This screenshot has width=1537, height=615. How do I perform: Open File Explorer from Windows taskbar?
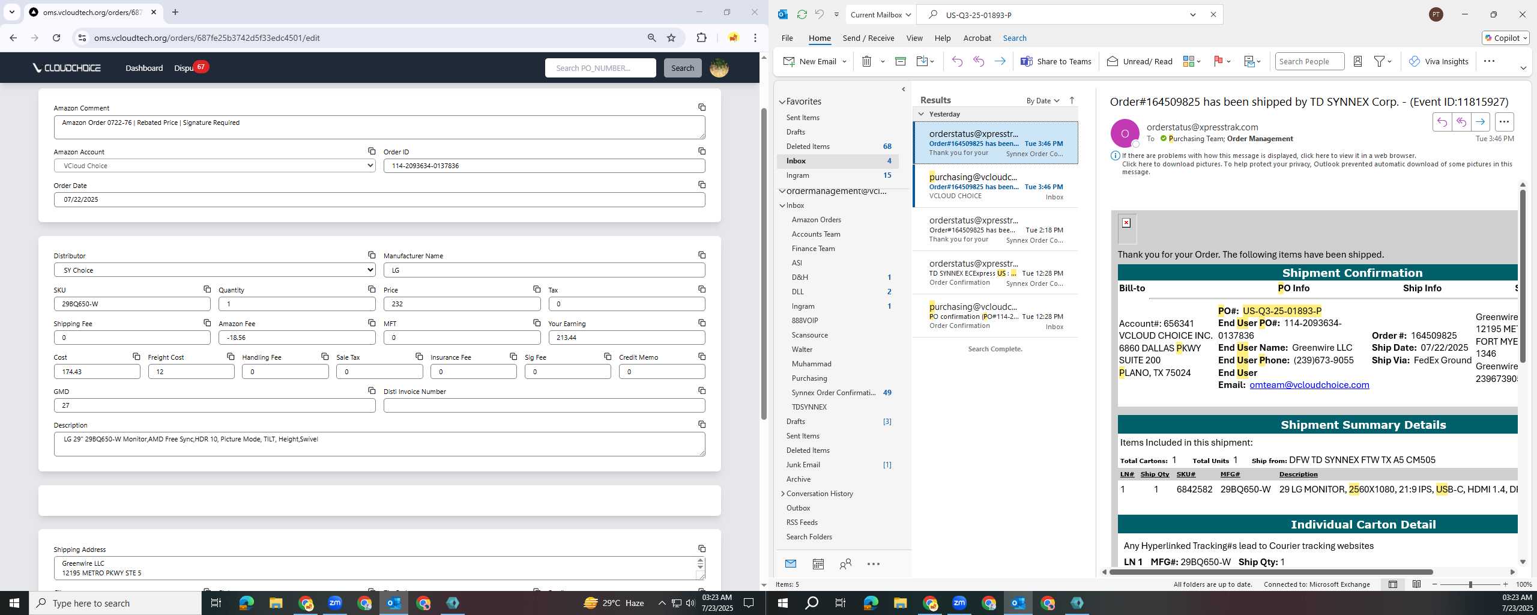click(276, 603)
